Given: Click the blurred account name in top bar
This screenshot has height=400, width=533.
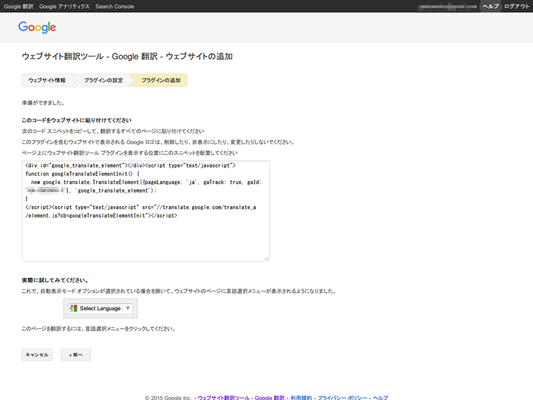Looking at the screenshot, I should (448, 7).
